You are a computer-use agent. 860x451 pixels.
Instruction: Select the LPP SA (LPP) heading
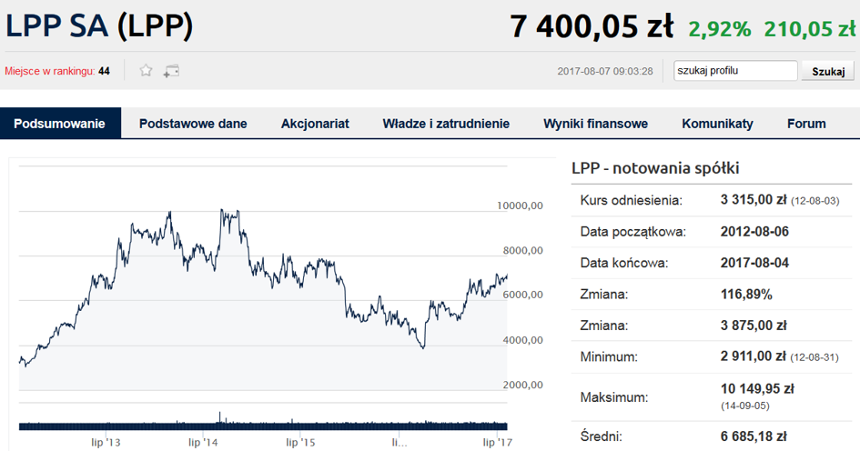pos(99,25)
